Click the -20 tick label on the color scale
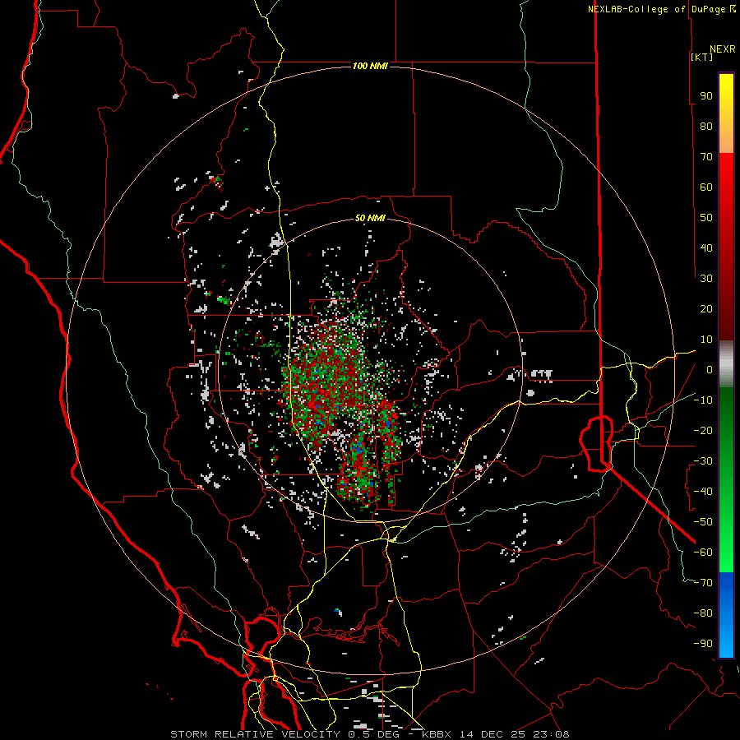 703,430
